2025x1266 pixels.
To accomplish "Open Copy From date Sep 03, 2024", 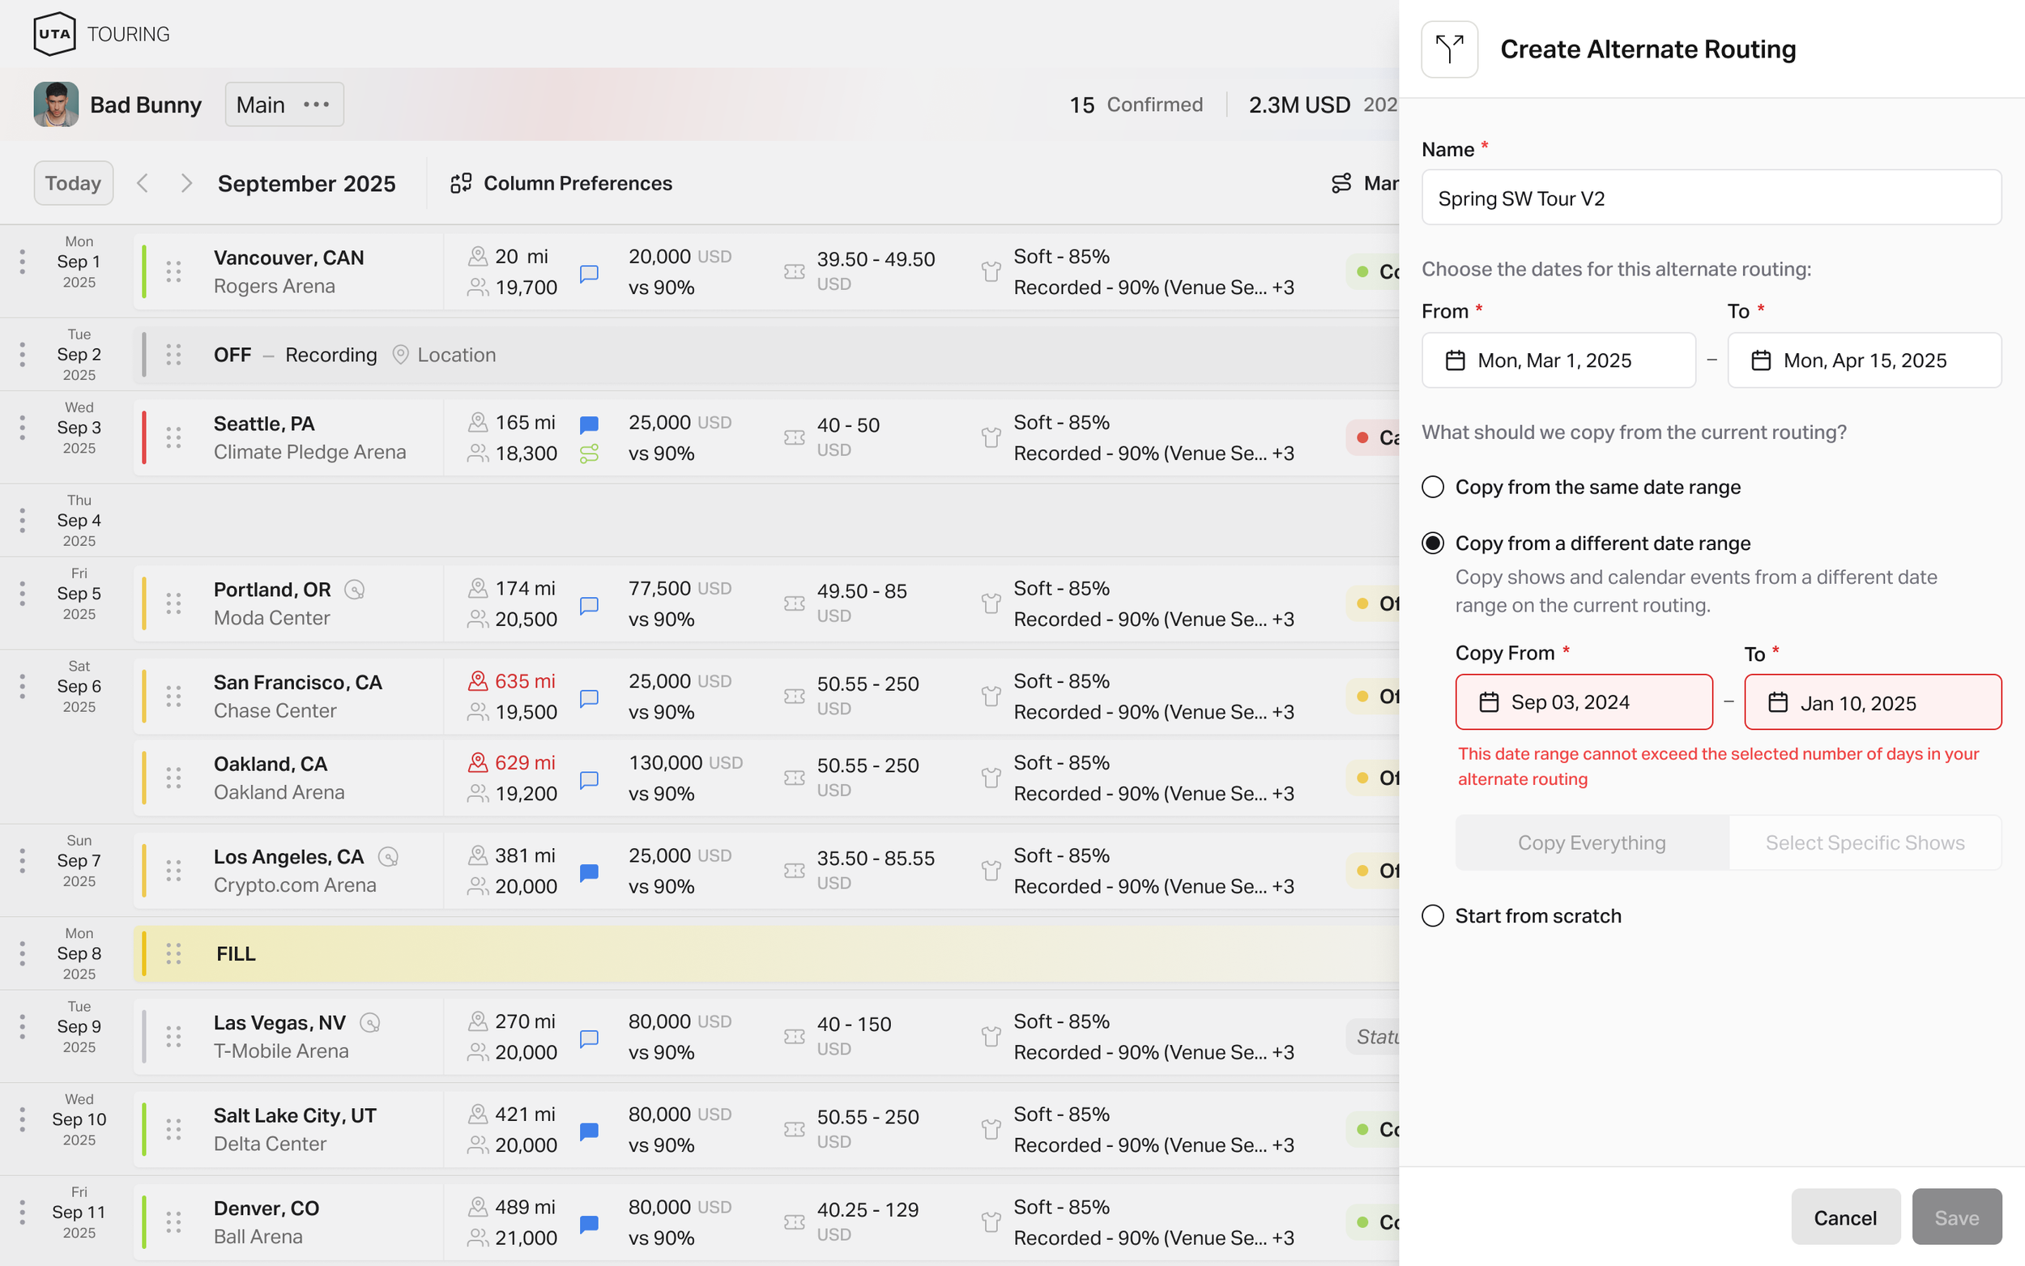I will click(x=1583, y=702).
